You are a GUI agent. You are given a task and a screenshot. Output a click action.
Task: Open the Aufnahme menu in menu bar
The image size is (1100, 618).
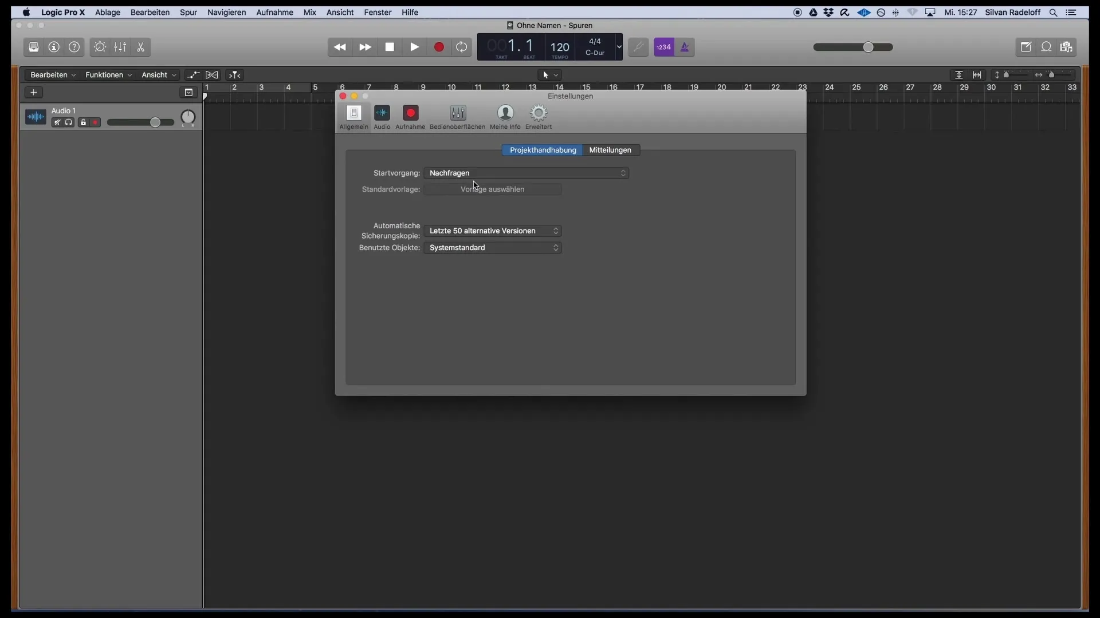point(274,12)
